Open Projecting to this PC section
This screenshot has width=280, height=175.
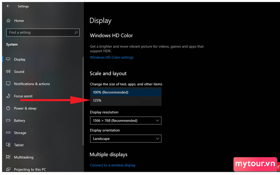pyautogui.click(x=30, y=169)
